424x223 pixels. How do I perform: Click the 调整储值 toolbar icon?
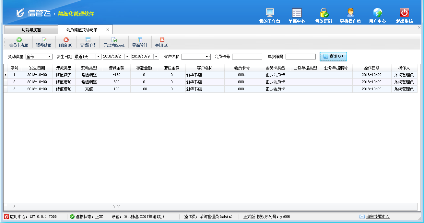click(x=44, y=42)
